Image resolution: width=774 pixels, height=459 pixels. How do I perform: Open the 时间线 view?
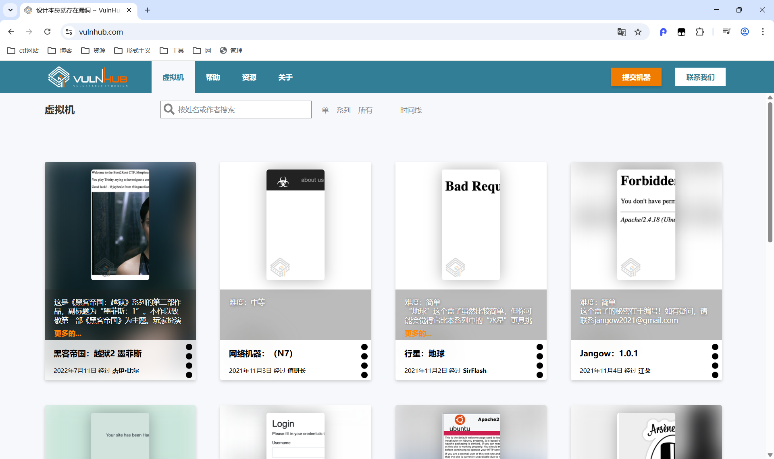411,110
